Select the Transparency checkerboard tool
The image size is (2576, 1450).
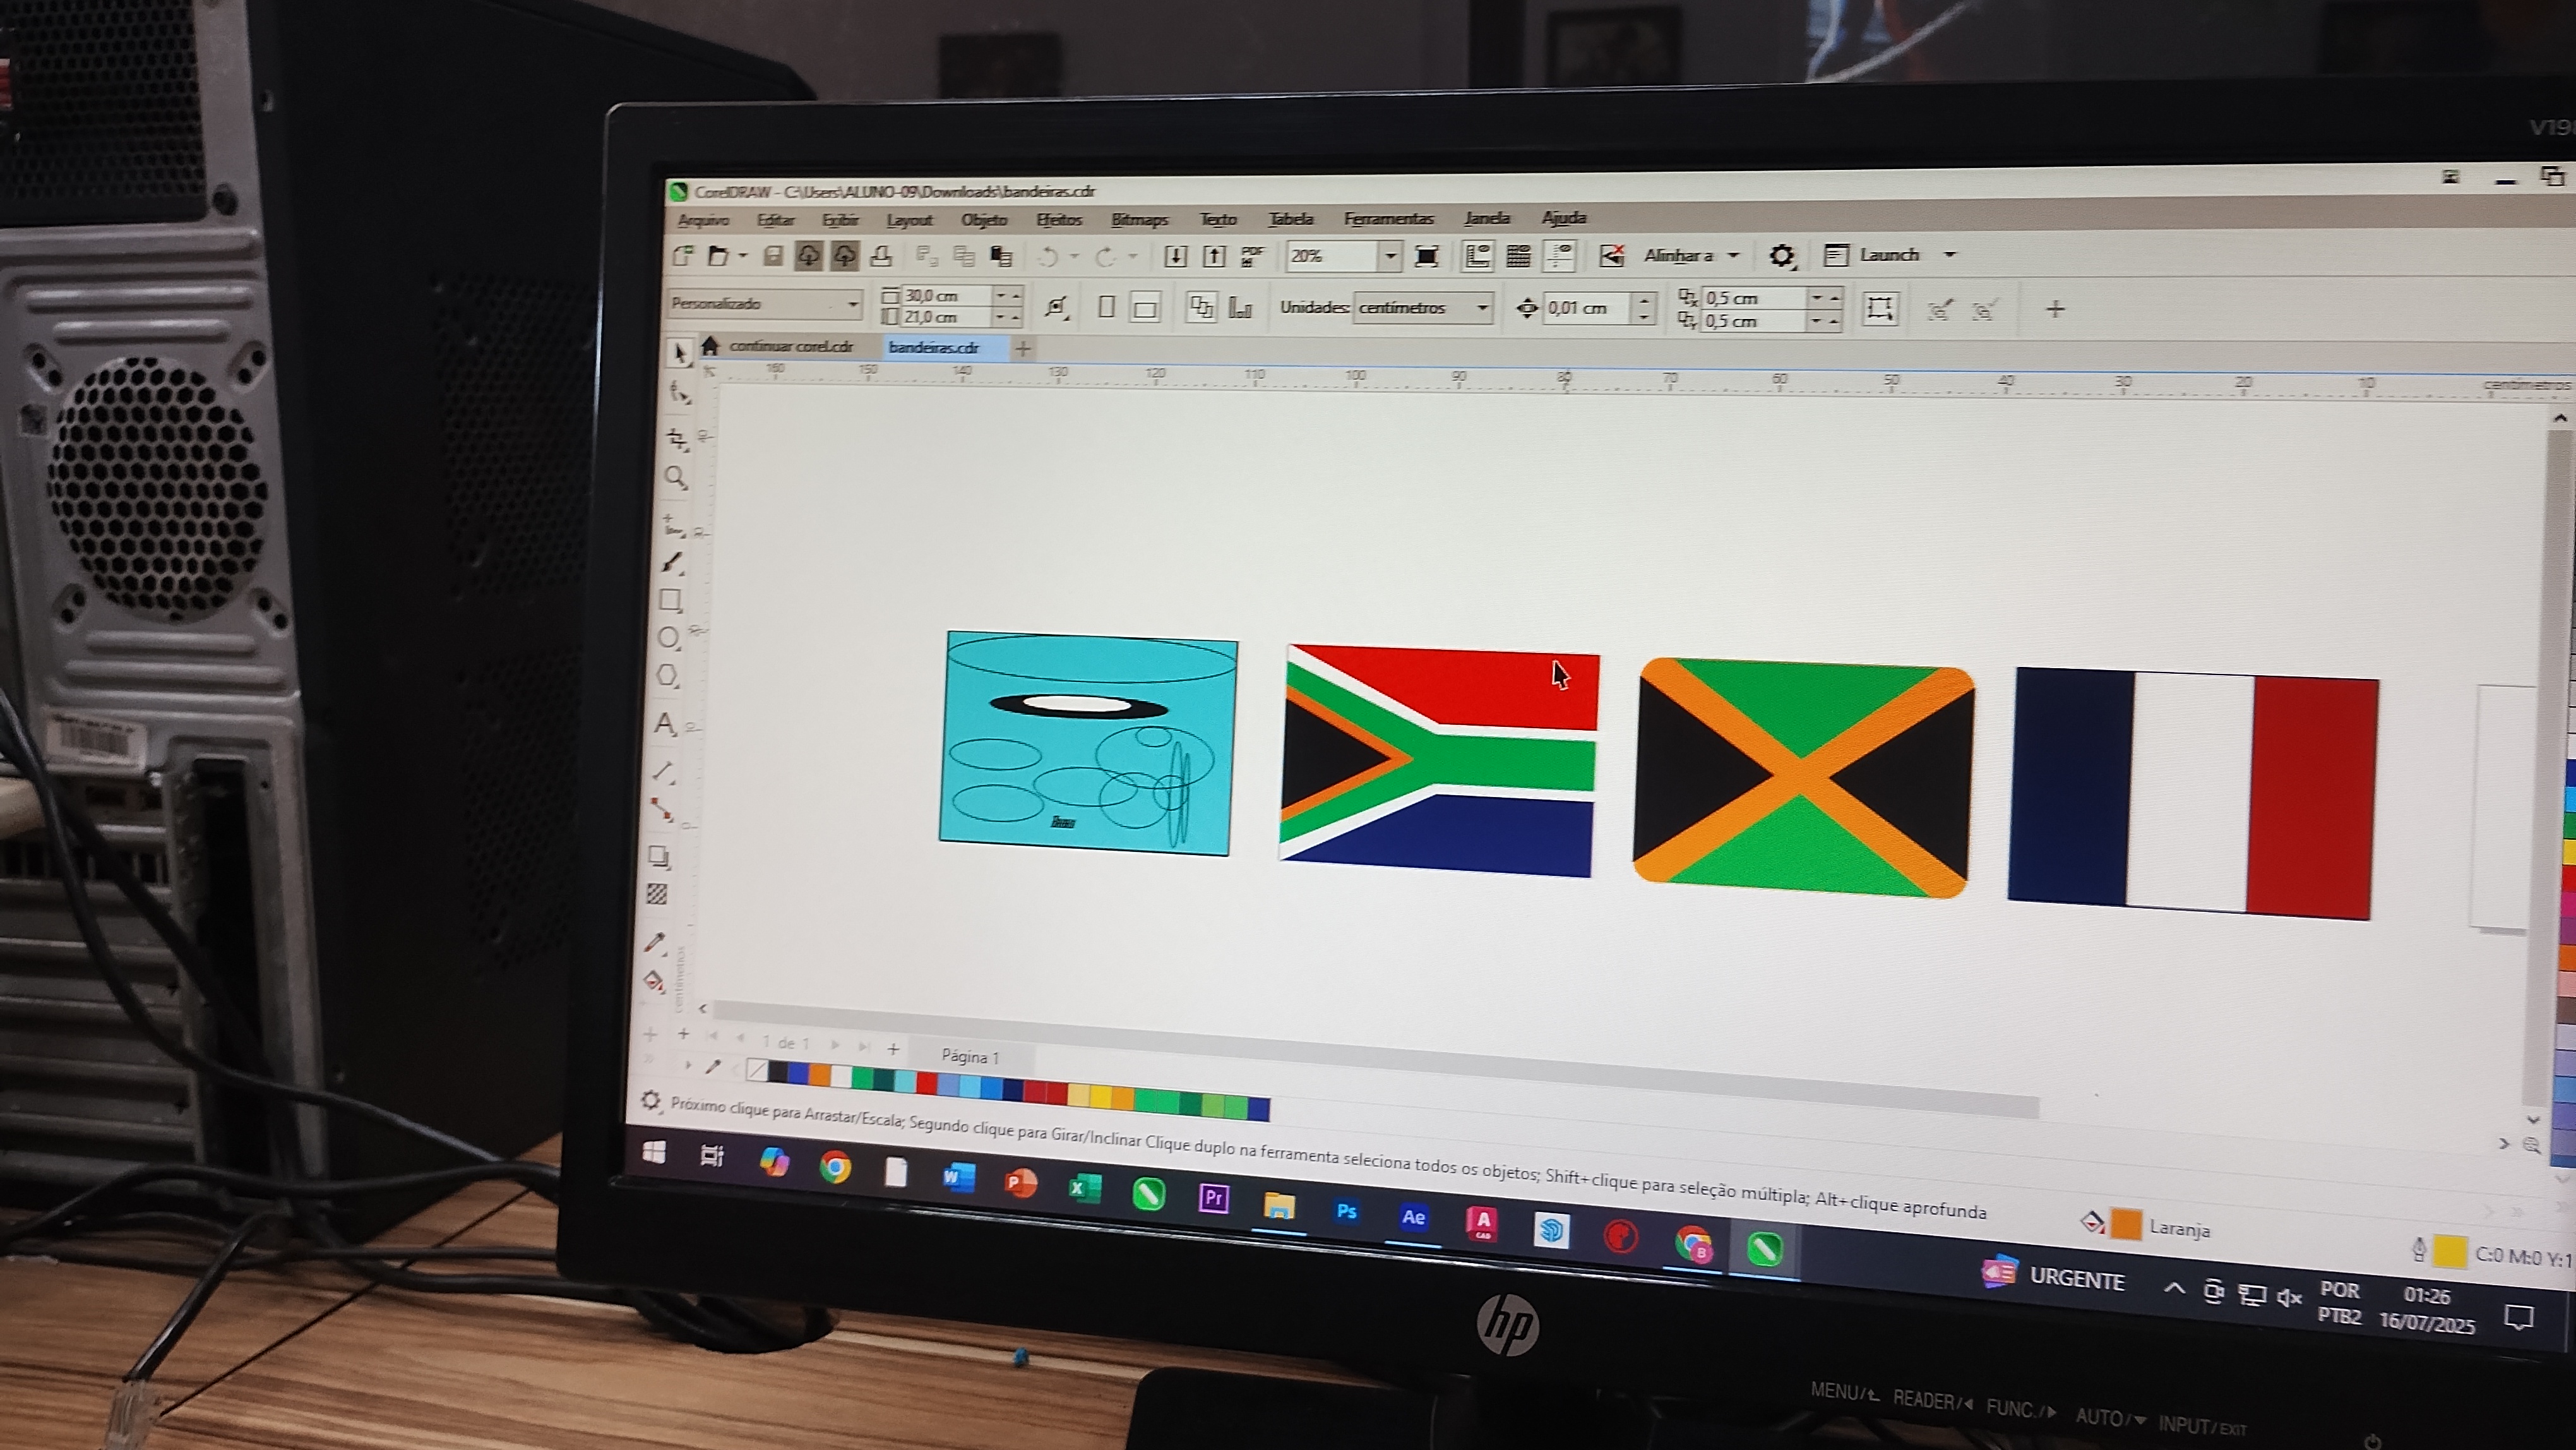tap(657, 894)
